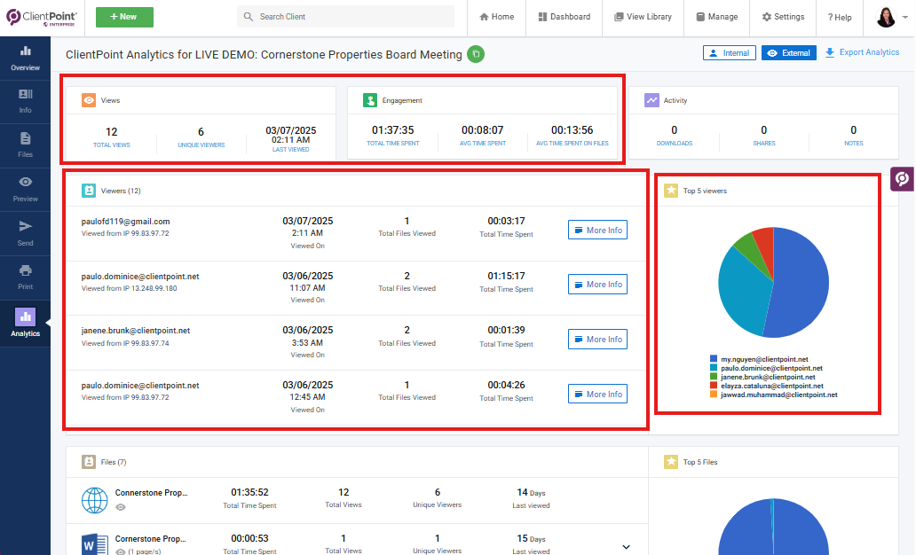
Task: Go to the Dashboard menu item
Action: tap(564, 17)
